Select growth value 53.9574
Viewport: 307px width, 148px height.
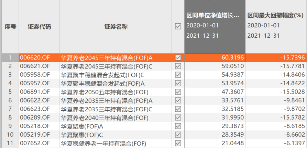pyautogui.click(x=233, y=83)
